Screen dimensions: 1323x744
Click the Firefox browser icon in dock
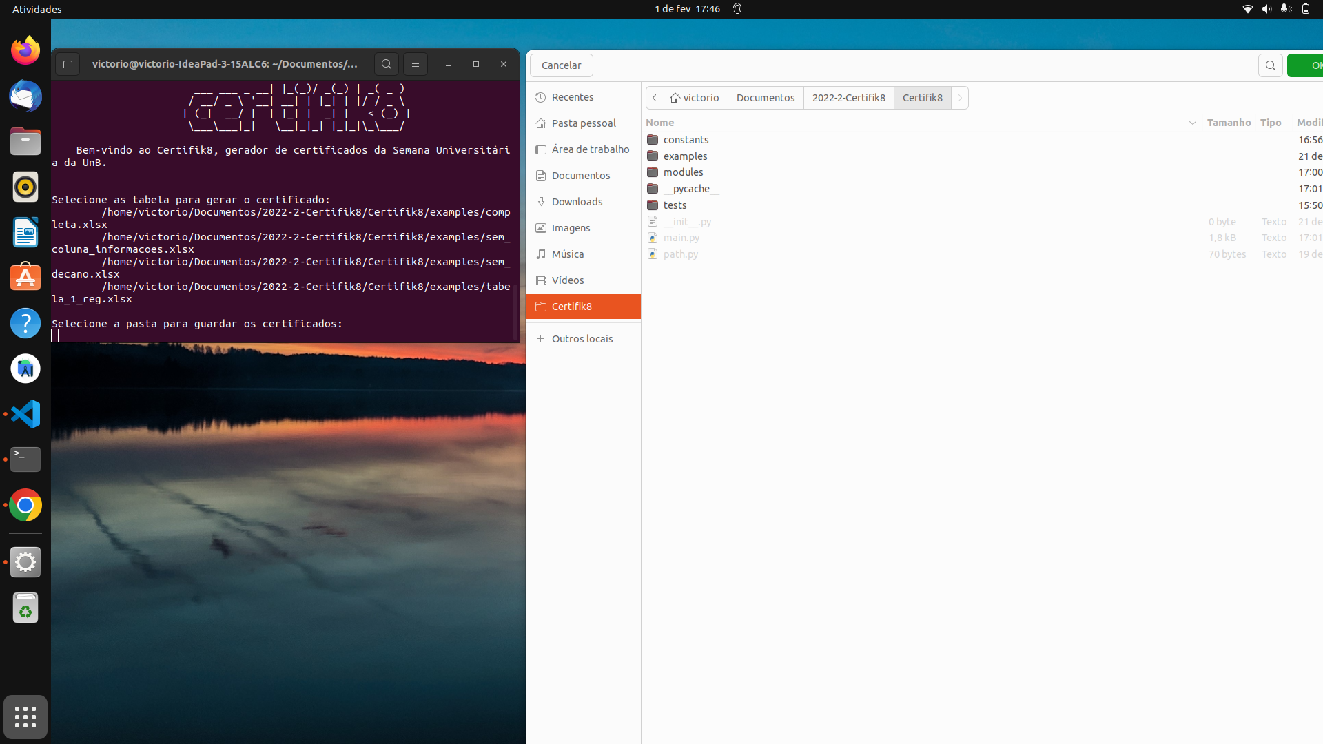tap(25, 50)
